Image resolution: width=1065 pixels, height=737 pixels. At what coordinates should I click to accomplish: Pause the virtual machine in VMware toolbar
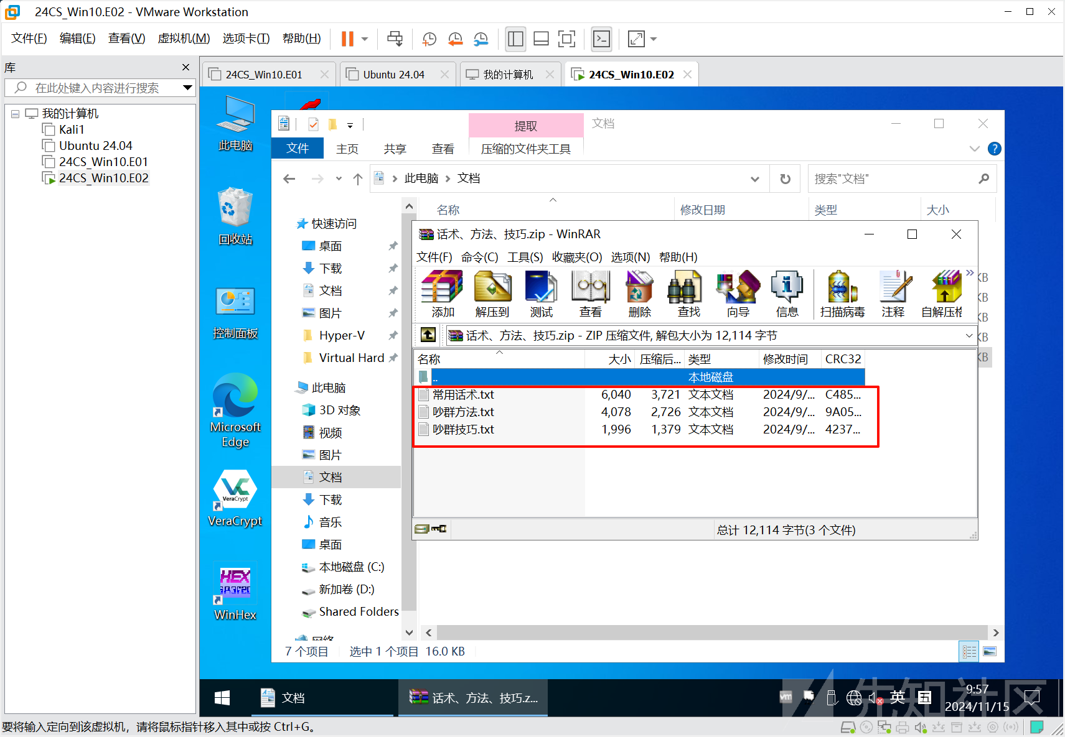(x=347, y=39)
